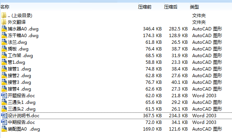Click the 中期报告.doc Word icon
Screen dimensions: 232x138
[x=4, y=122]
